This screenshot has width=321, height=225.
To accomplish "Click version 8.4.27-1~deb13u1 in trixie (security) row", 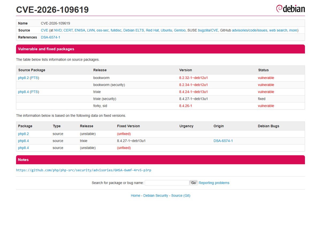I will [193, 99].
